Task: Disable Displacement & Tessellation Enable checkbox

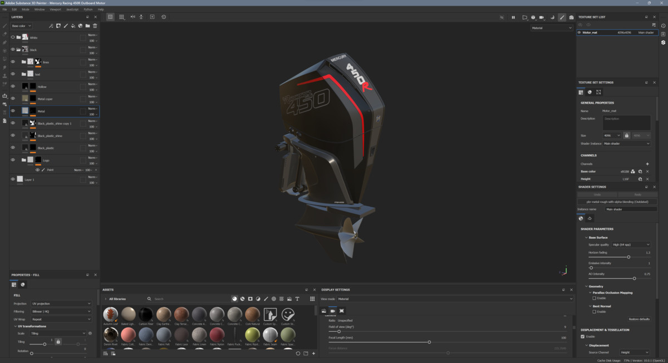Action: tap(583, 336)
